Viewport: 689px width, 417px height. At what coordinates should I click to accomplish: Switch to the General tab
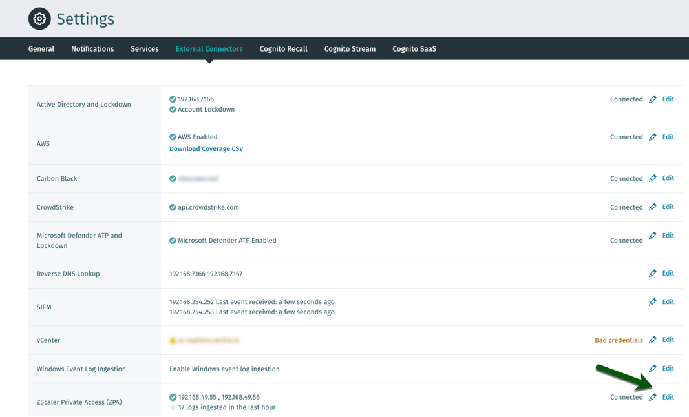point(41,48)
